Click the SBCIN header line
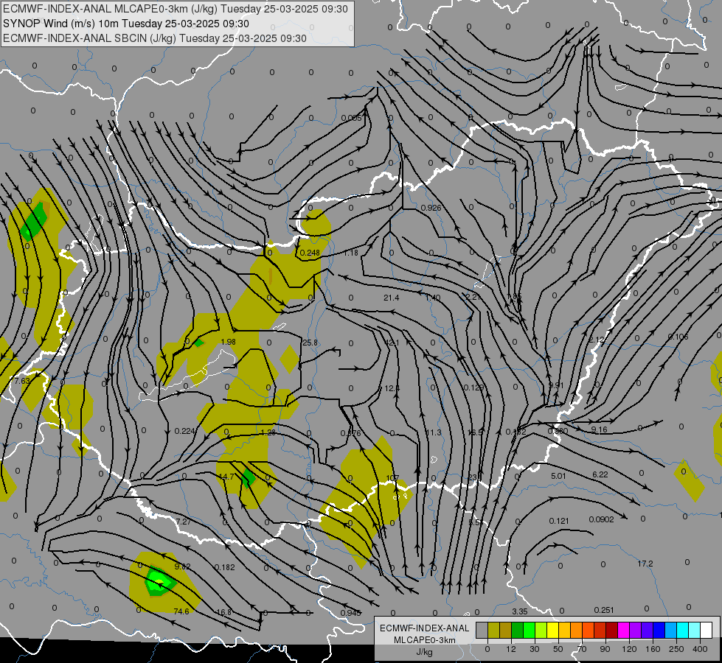722x663 pixels. point(155,38)
